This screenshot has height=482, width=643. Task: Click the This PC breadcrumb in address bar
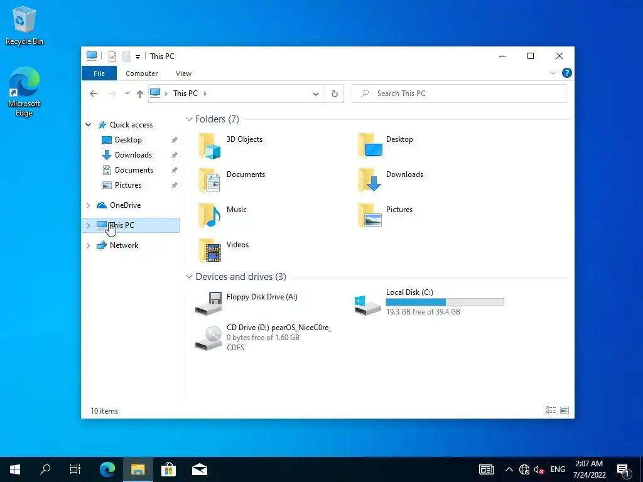coord(185,94)
